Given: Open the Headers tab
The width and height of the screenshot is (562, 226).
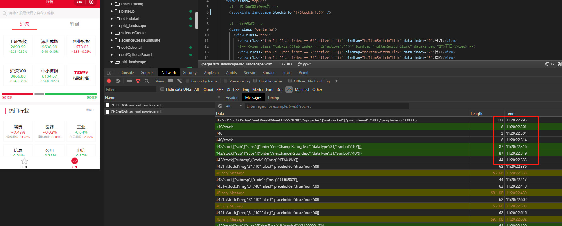Looking at the screenshot, I should [232, 98].
